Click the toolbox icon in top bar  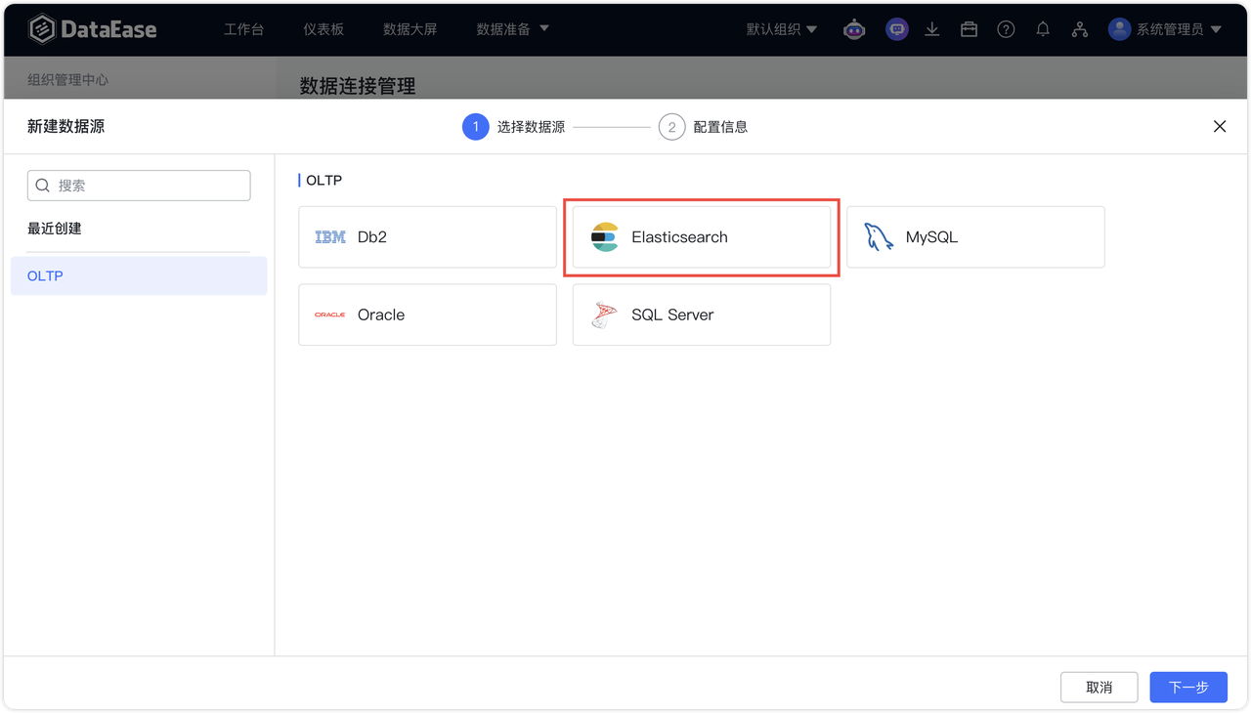tap(969, 28)
